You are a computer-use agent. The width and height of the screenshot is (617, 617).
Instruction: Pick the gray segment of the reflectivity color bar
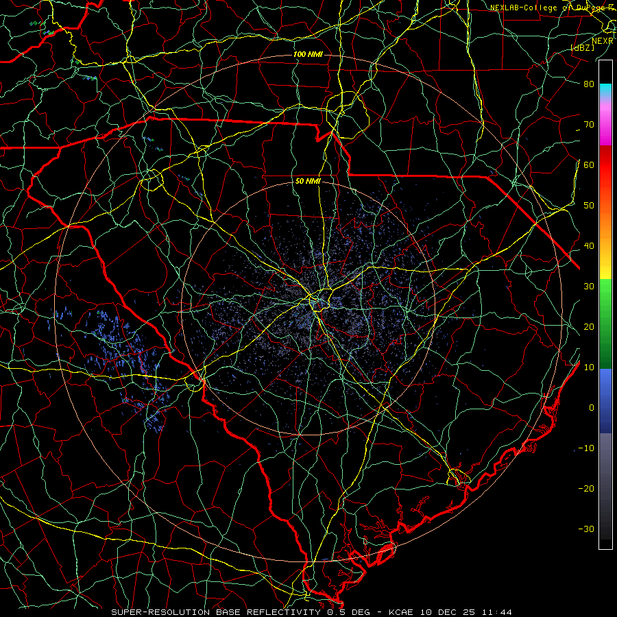pyautogui.click(x=605, y=486)
